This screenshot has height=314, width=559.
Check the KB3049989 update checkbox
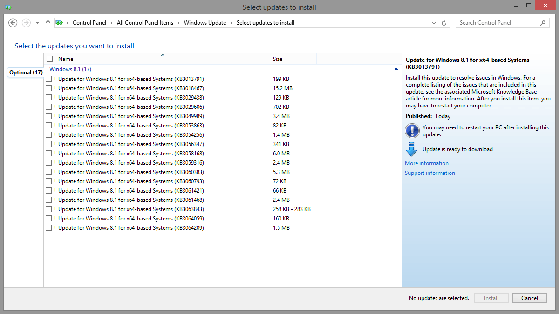(x=49, y=116)
